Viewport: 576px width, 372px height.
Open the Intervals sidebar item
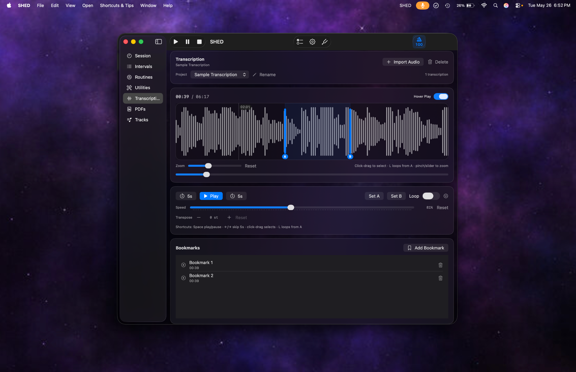[143, 66]
